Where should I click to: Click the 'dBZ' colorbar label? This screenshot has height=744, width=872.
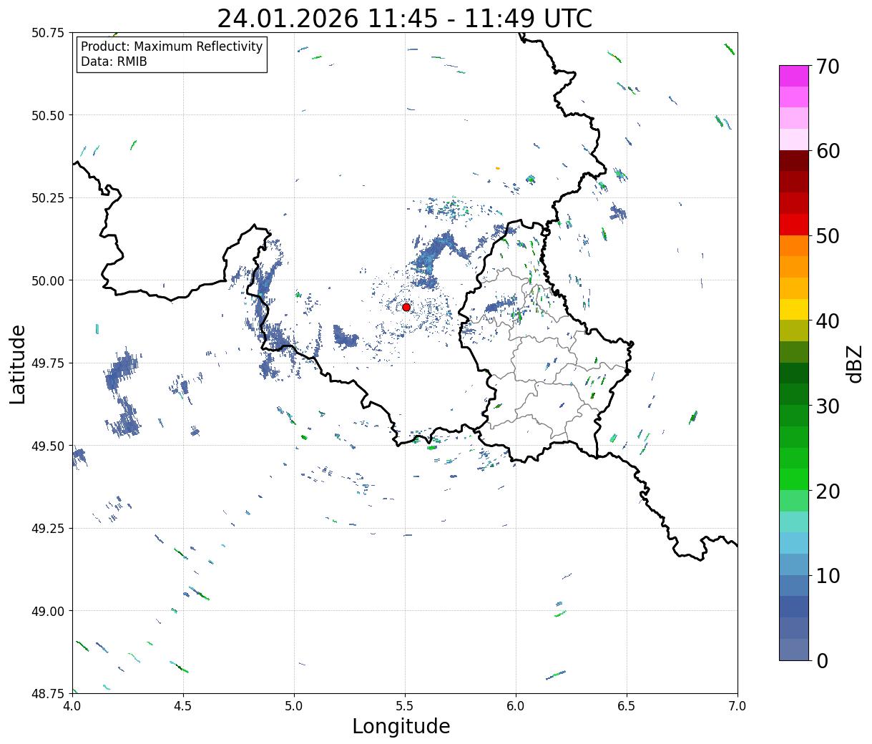[854, 363]
